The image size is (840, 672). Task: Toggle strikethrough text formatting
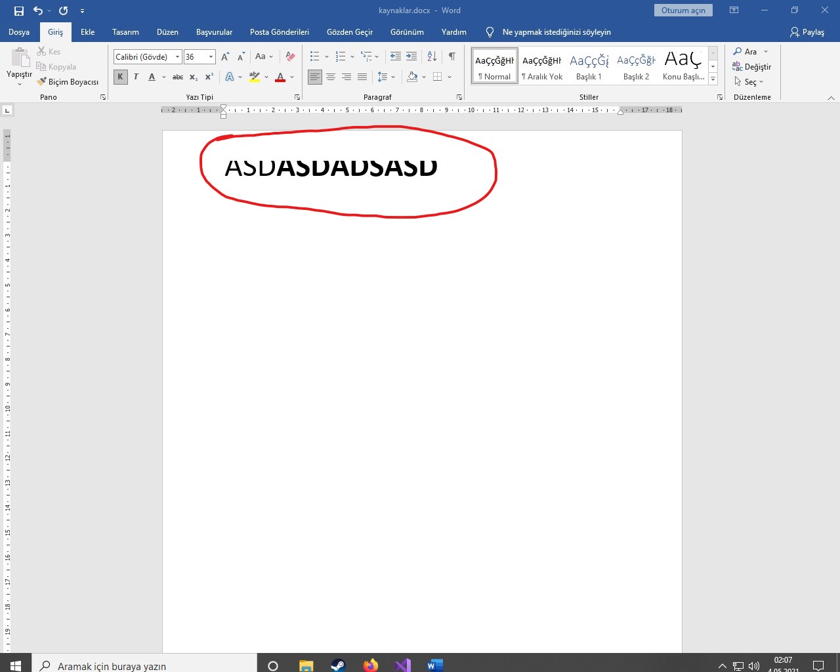tap(178, 77)
